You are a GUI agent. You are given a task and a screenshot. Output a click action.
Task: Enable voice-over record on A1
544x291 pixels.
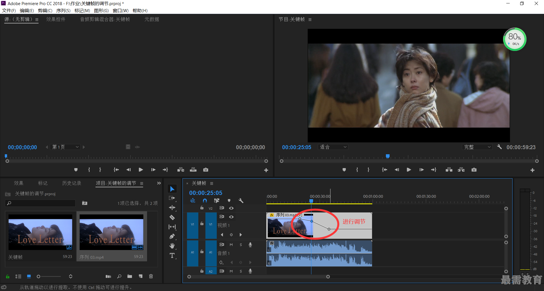click(250, 245)
